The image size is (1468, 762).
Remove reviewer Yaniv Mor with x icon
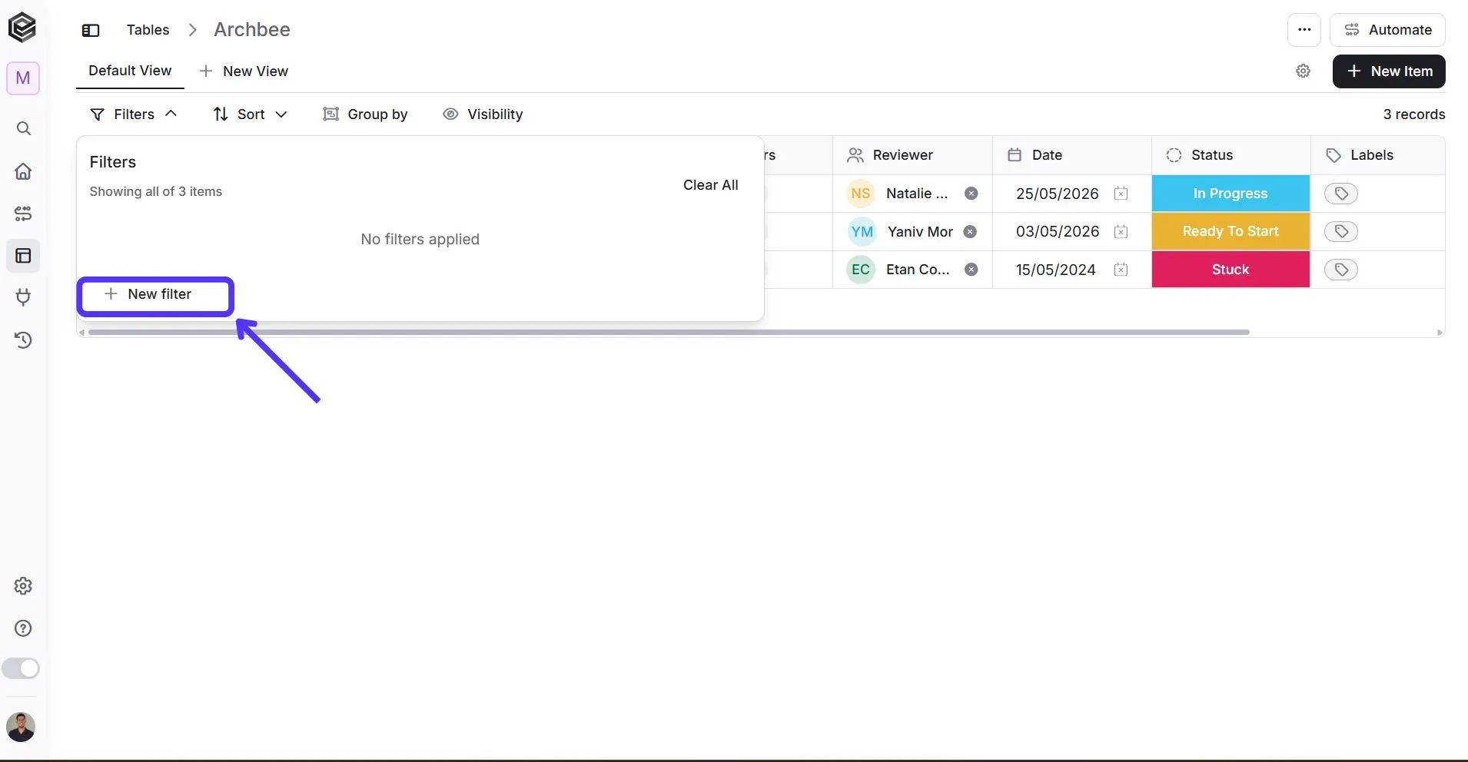point(970,231)
